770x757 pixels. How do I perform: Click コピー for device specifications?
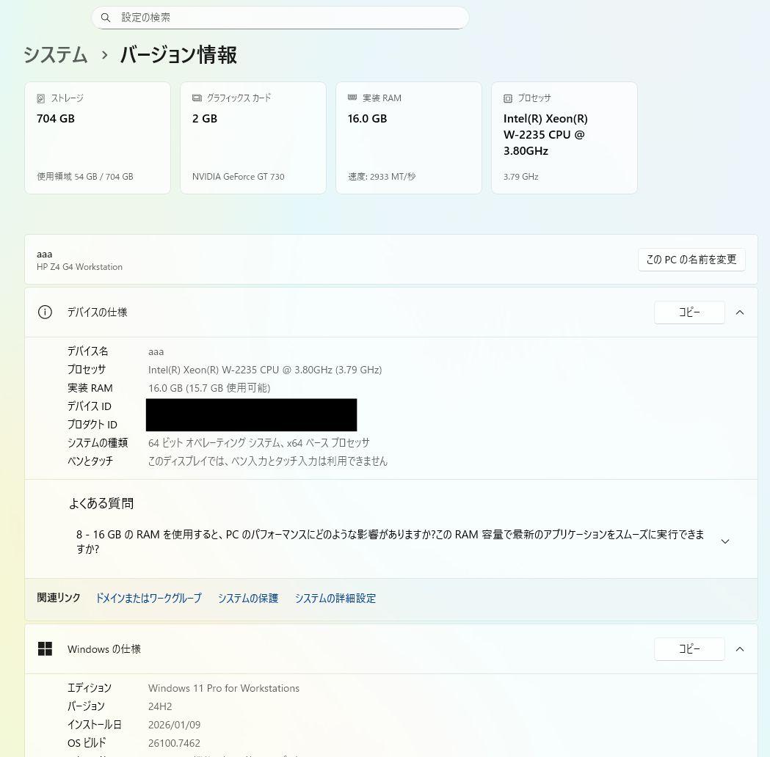pos(689,312)
